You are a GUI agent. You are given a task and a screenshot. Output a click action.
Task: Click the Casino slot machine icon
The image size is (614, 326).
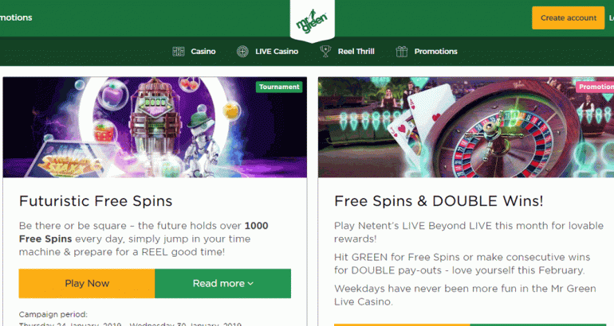point(179,51)
